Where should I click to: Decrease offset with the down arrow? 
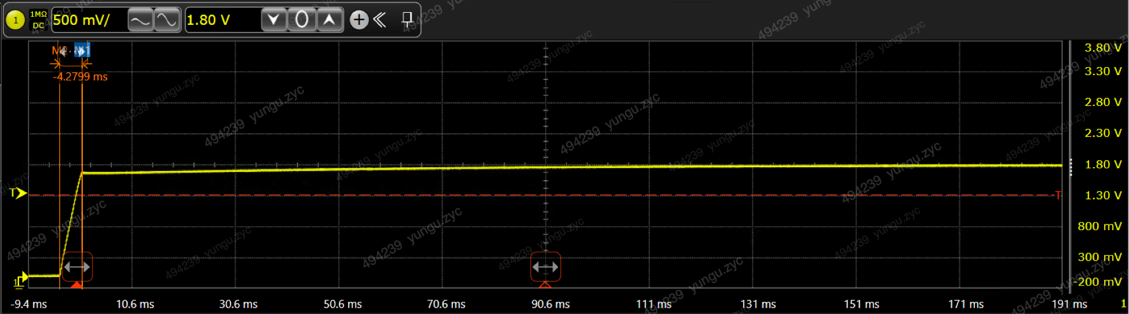point(274,20)
